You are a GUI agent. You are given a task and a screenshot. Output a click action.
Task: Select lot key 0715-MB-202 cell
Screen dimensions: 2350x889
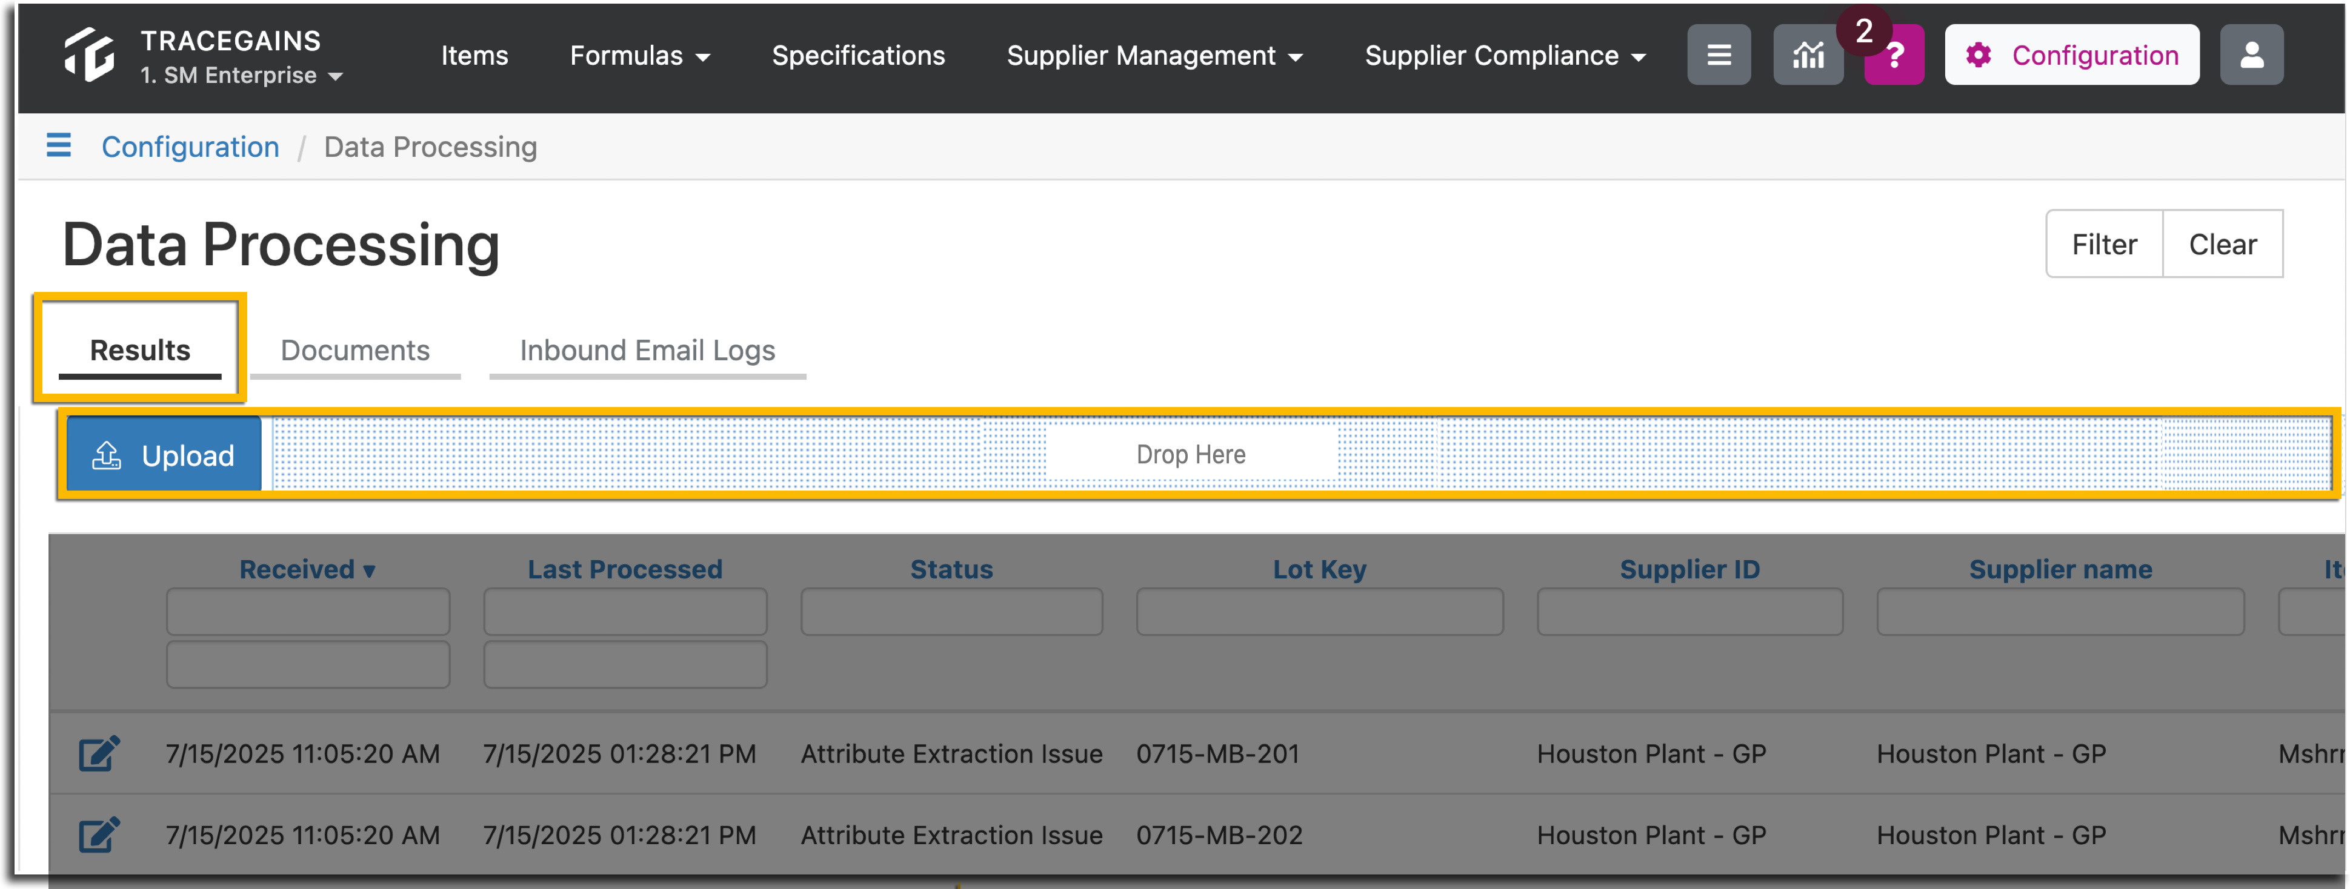point(1220,835)
